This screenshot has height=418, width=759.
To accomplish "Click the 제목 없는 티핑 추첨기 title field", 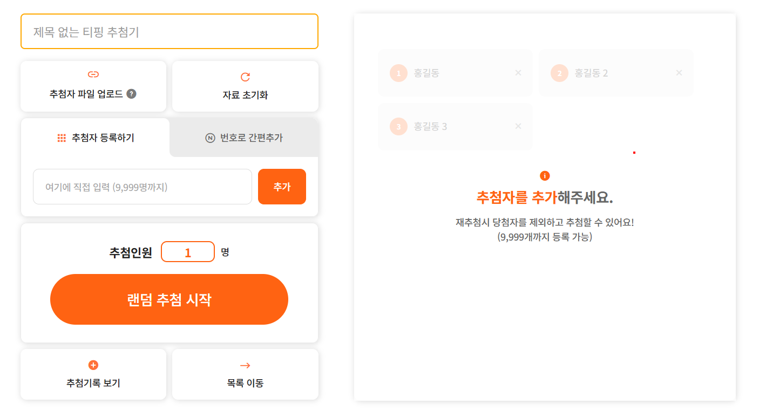I will pyautogui.click(x=170, y=31).
